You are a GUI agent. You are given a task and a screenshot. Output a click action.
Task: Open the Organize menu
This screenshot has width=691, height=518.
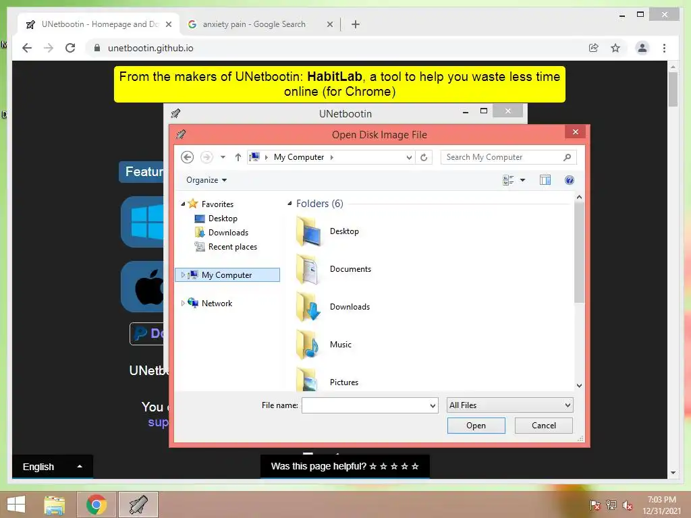(x=206, y=180)
